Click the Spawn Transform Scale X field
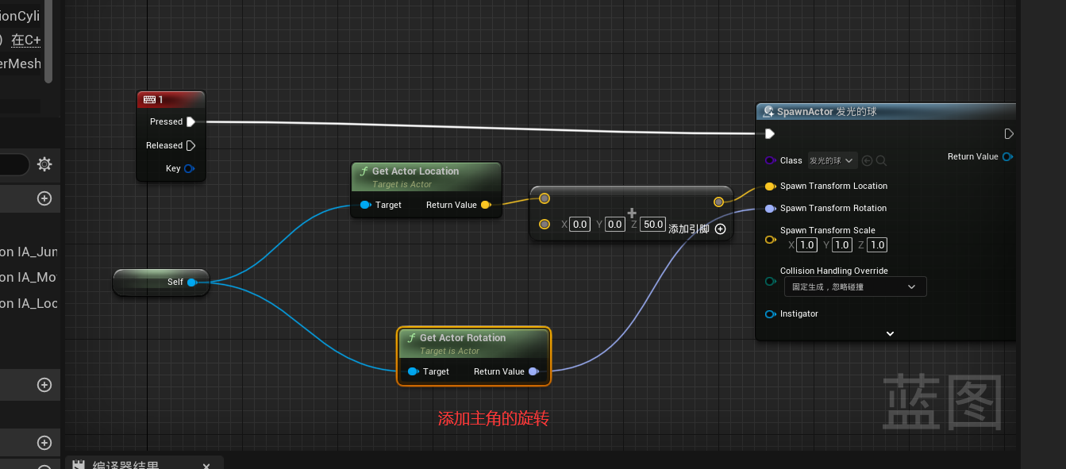Image resolution: width=1066 pixels, height=469 pixels. (807, 244)
